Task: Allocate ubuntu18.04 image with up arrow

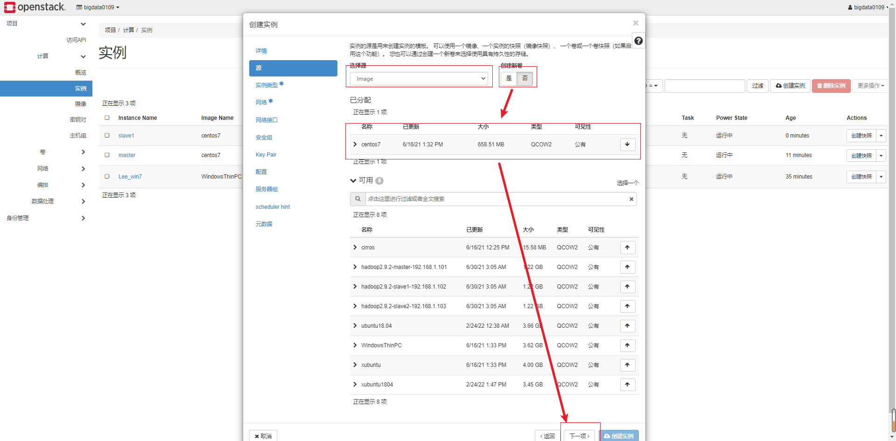Action: click(x=627, y=326)
